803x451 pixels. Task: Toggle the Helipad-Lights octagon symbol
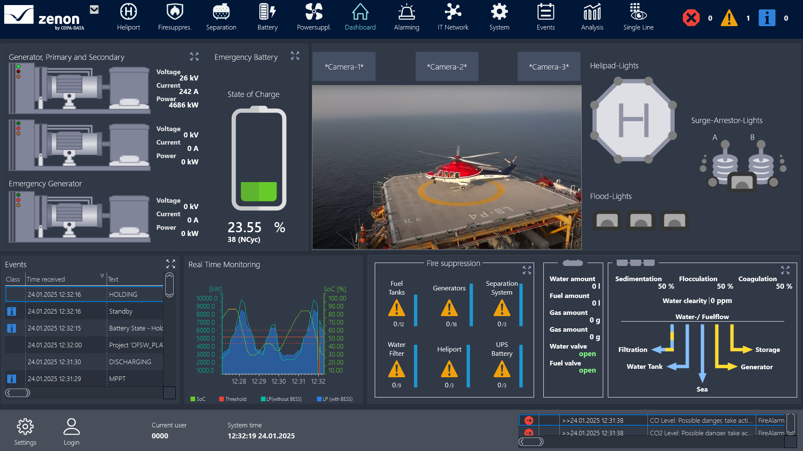pyautogui.click(x=633, y=121)
